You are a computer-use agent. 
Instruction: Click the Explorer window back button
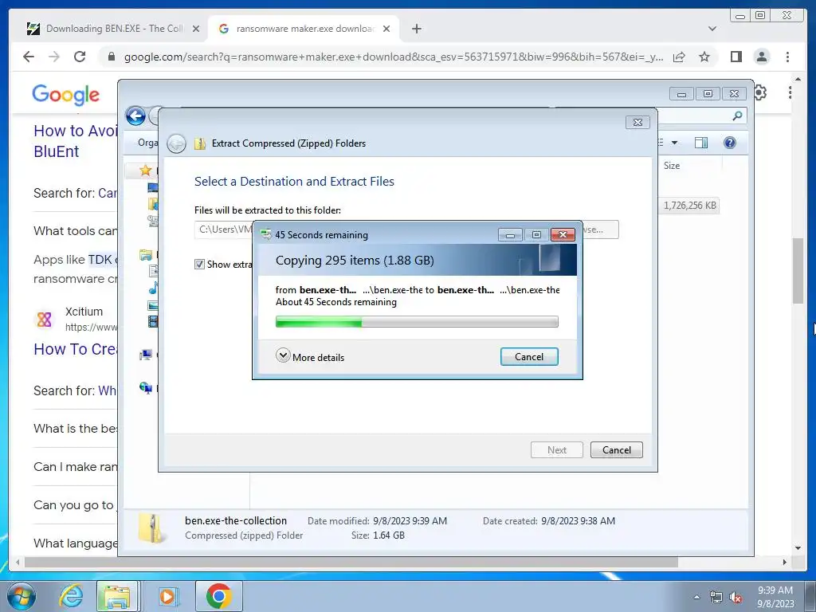(x=135, y=116)
